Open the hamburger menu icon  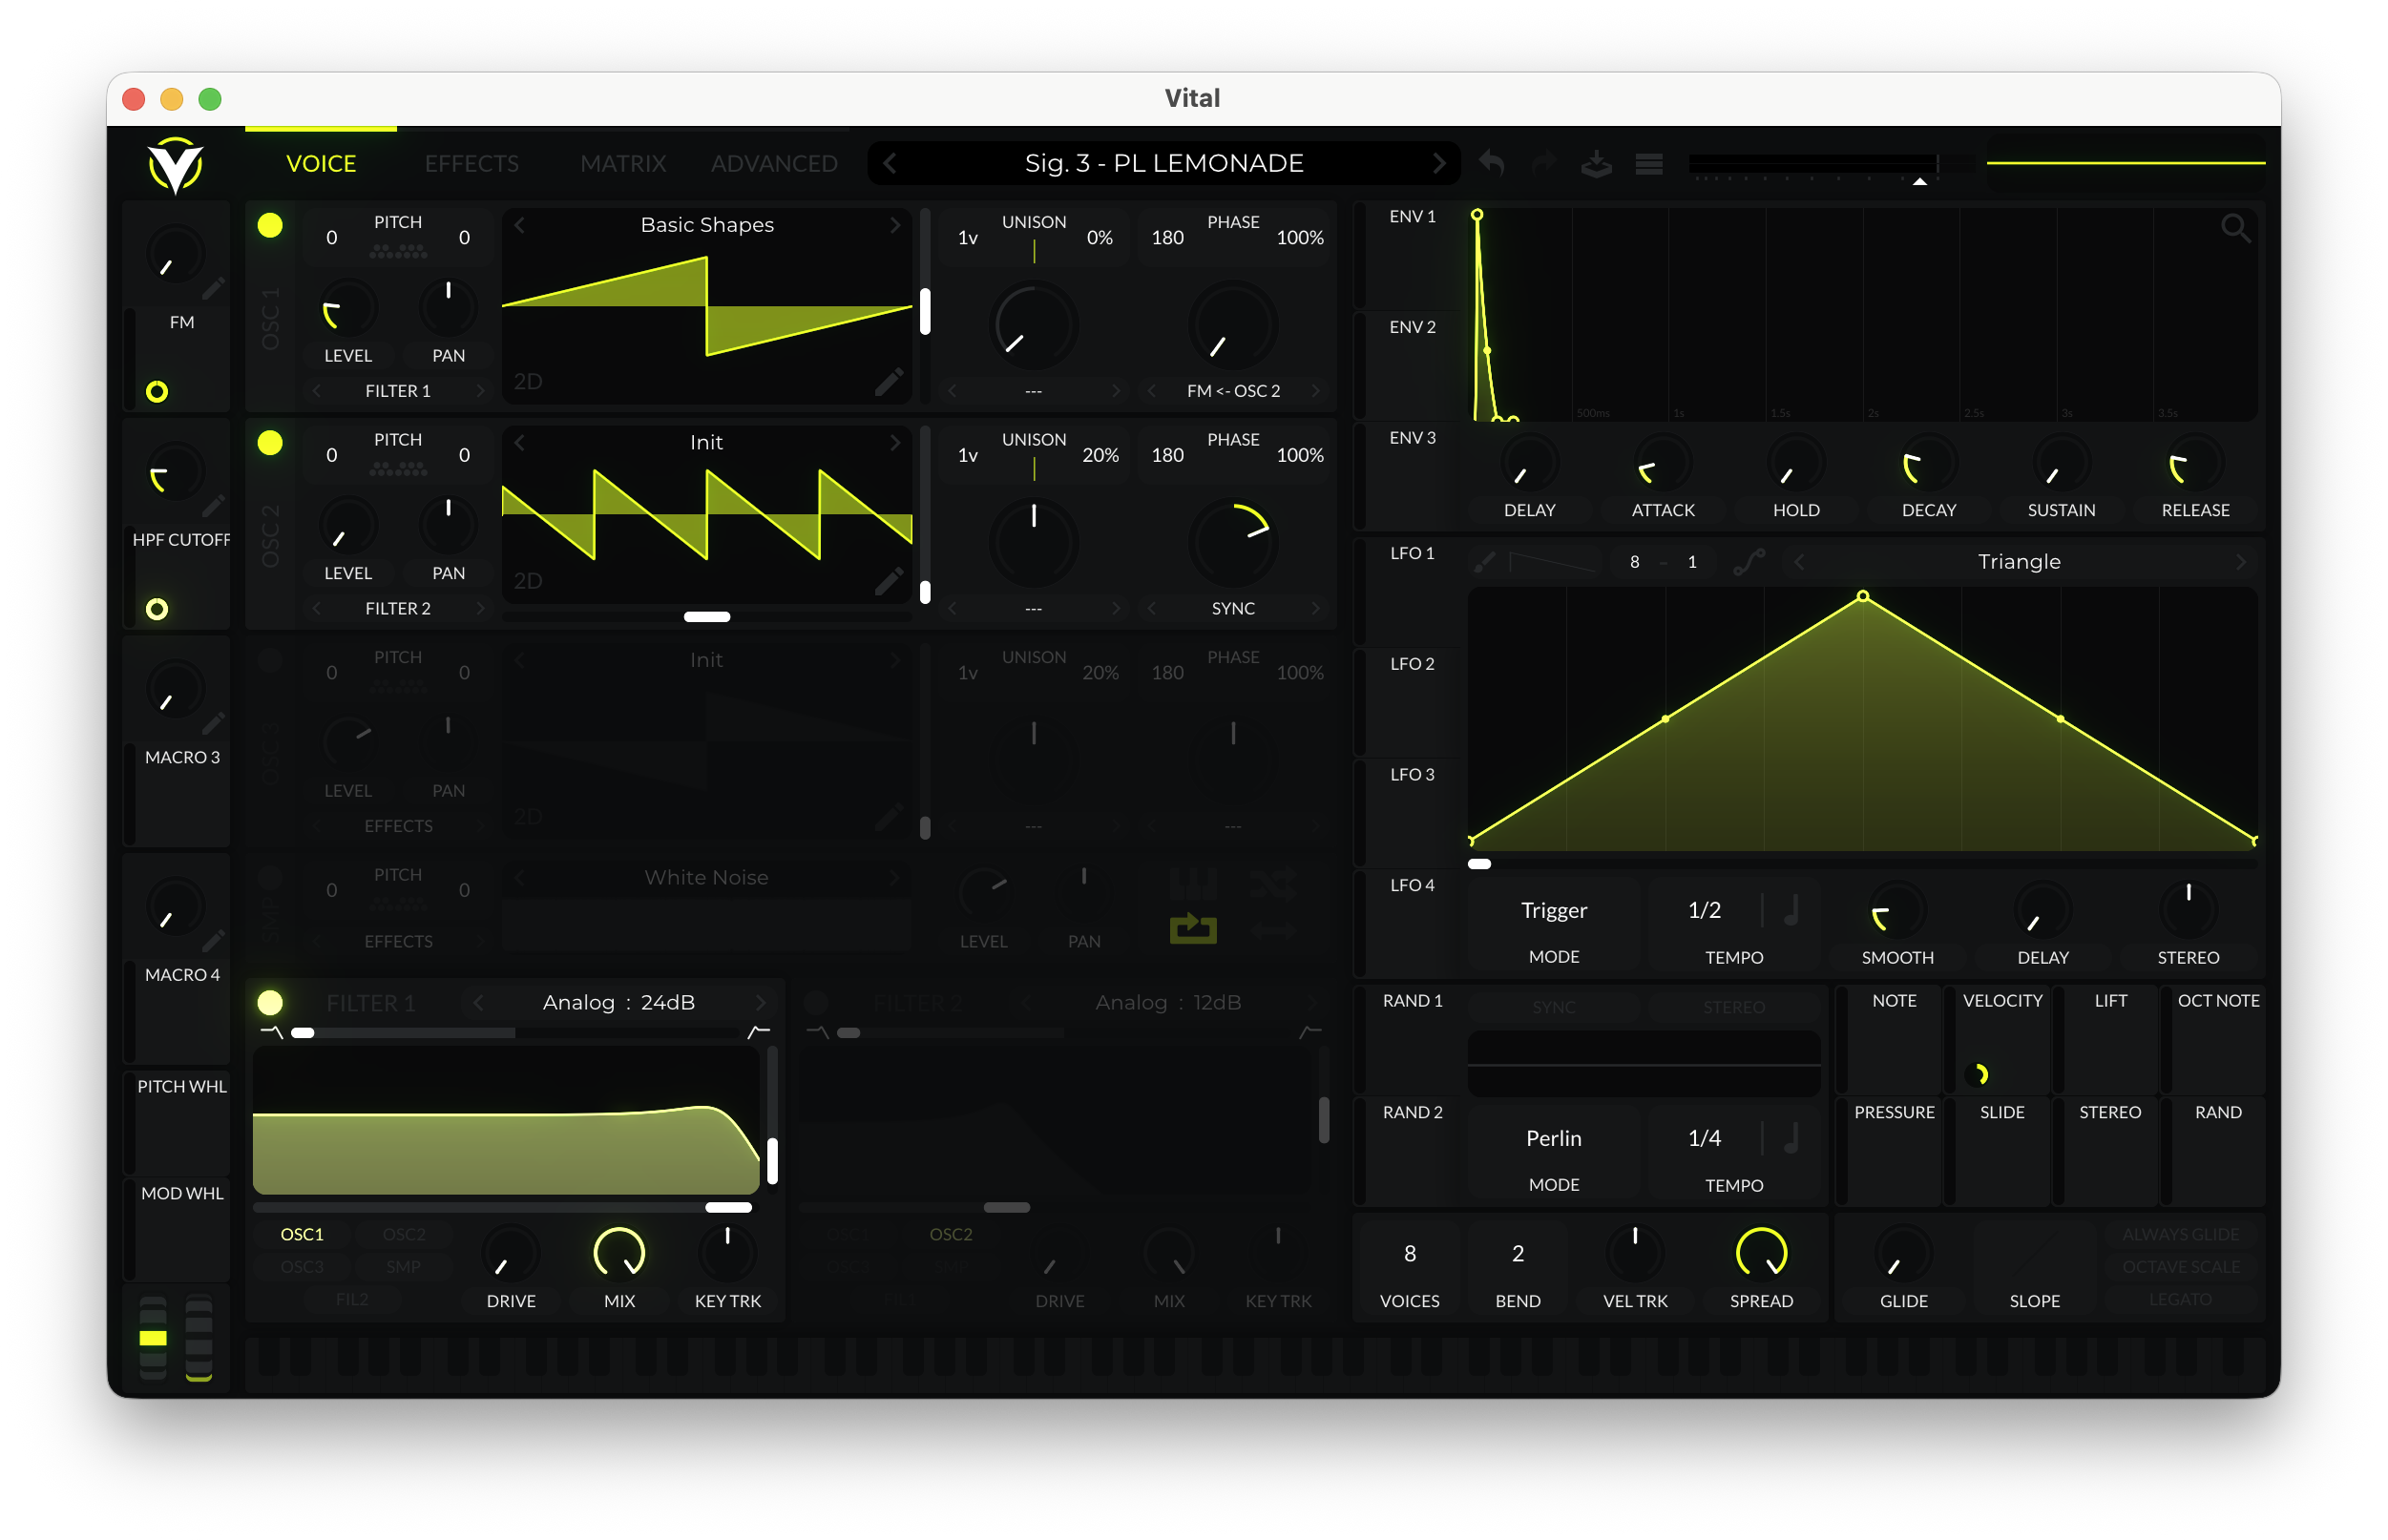click(1649, 163)
